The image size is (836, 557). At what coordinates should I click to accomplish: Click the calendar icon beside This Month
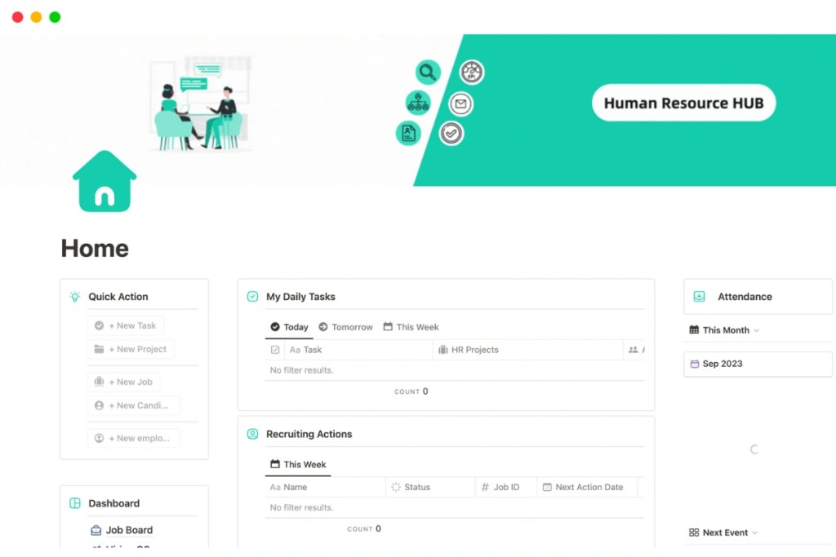[x=694, y=329]
